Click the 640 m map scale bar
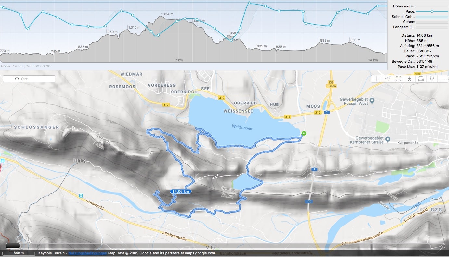 tap(19, 253)
